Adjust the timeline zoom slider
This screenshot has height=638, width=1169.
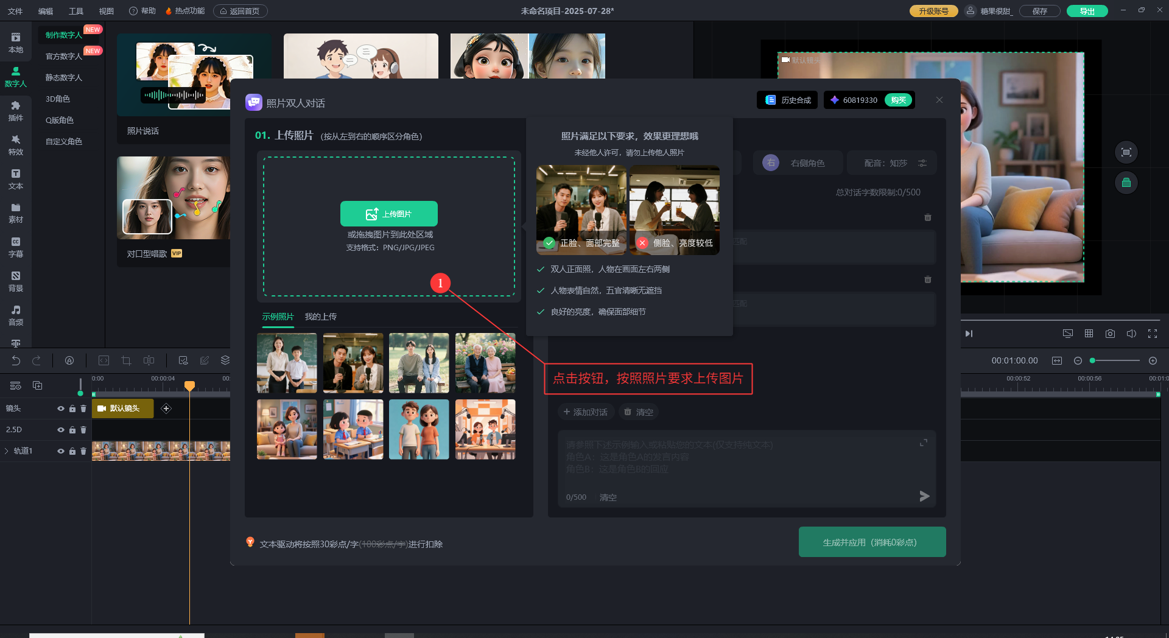[1114, 361]
